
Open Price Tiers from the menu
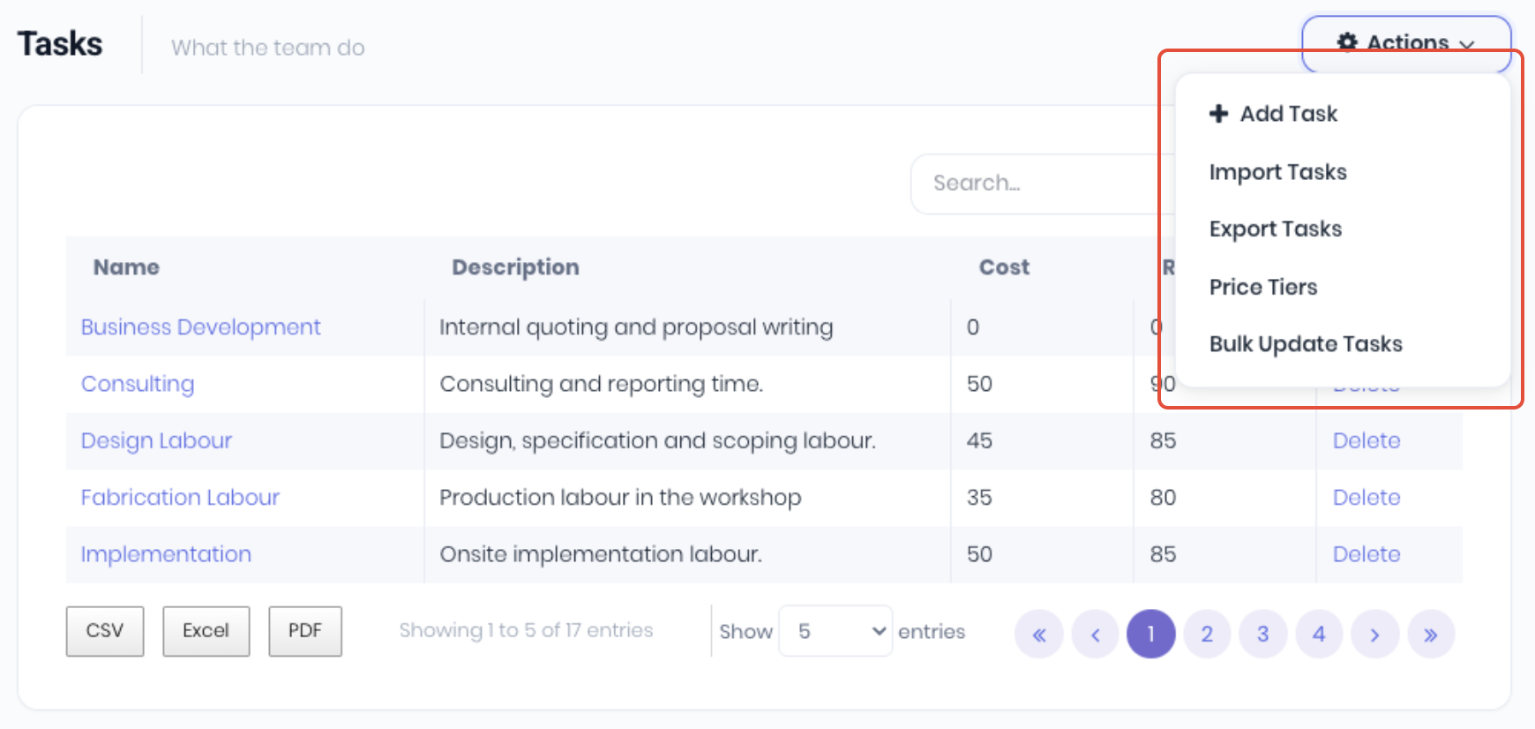[1262, 287]
